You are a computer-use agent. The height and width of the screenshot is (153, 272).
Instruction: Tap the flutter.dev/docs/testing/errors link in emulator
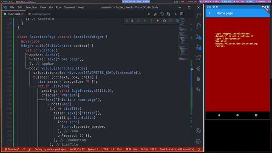pos(236,45)
